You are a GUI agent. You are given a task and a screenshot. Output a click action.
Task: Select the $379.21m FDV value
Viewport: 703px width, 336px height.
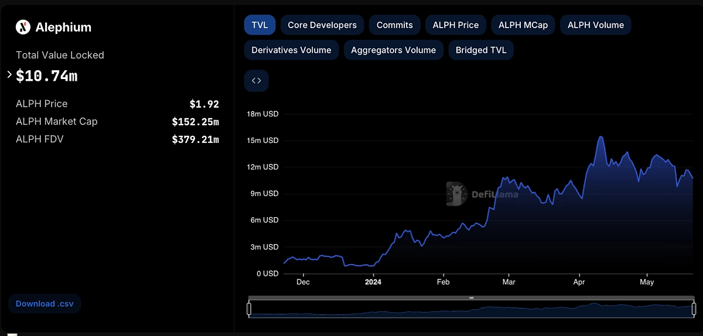195,139
